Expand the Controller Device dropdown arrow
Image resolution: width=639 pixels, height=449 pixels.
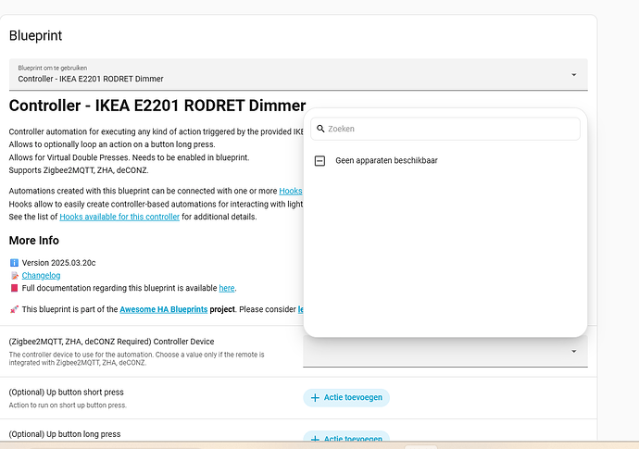574,351
